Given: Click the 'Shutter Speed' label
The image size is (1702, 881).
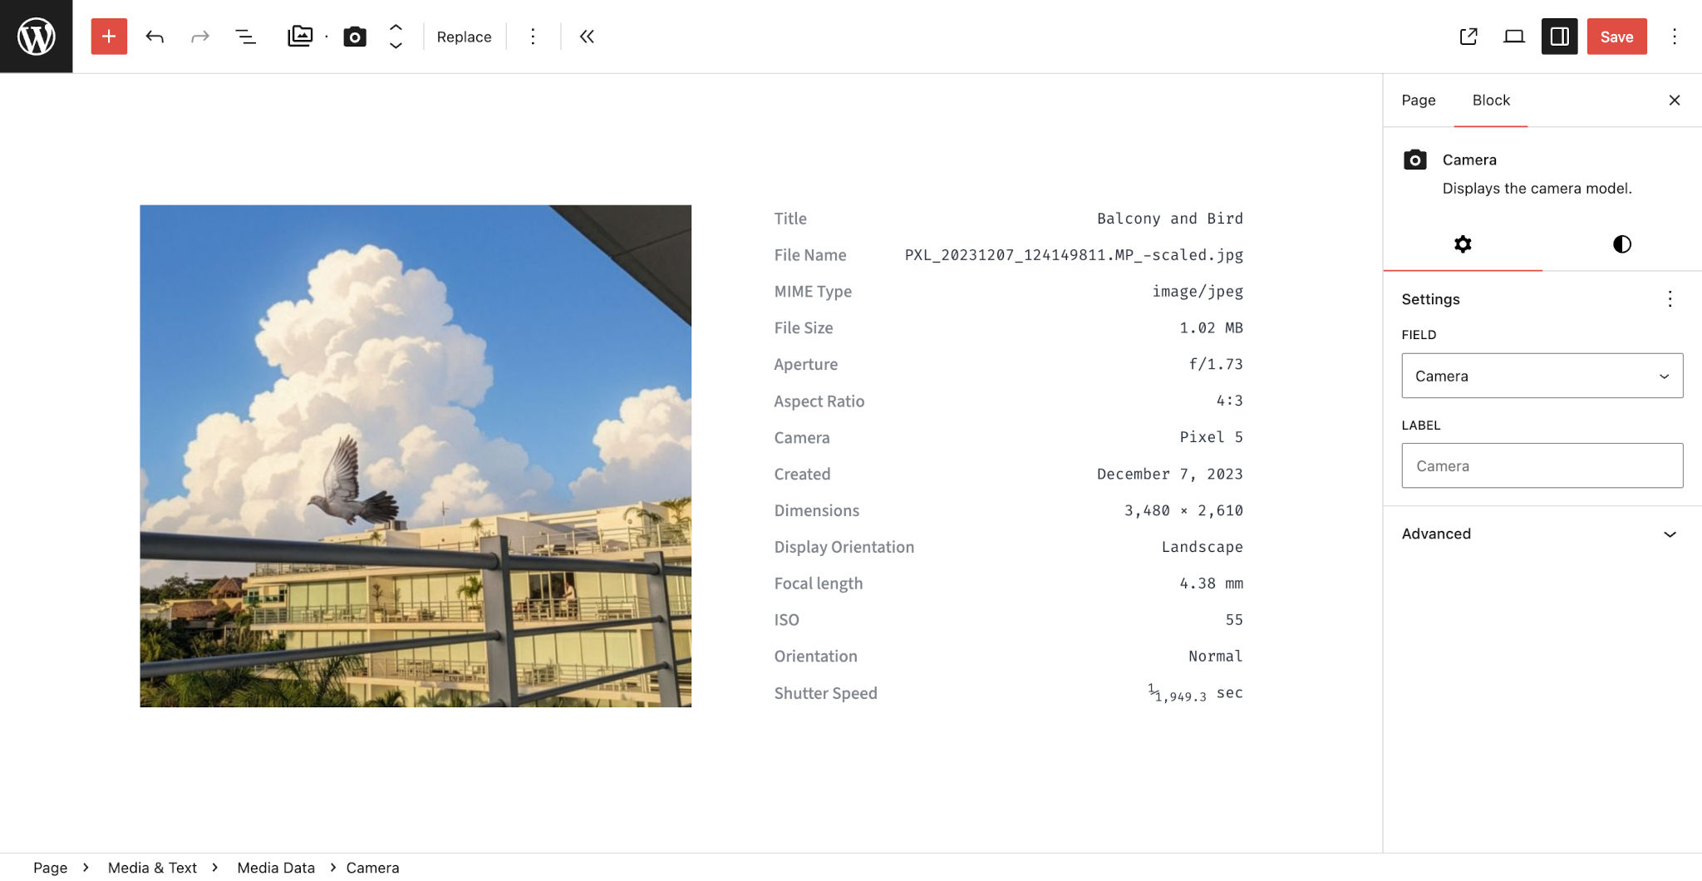Looking at the screenshot, I should click(825, 693).
